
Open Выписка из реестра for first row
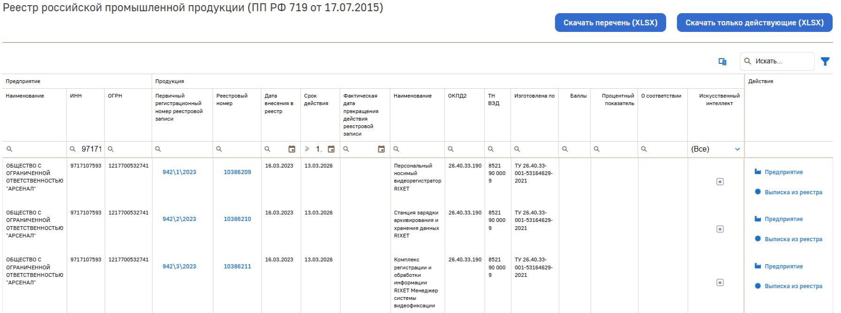[793, 192]
